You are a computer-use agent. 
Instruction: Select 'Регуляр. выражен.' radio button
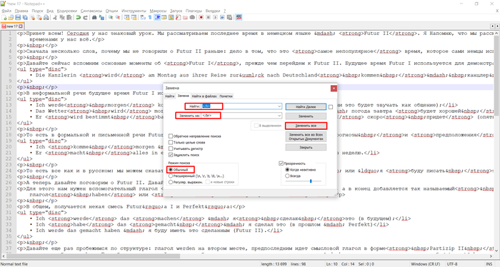point(171,182)
